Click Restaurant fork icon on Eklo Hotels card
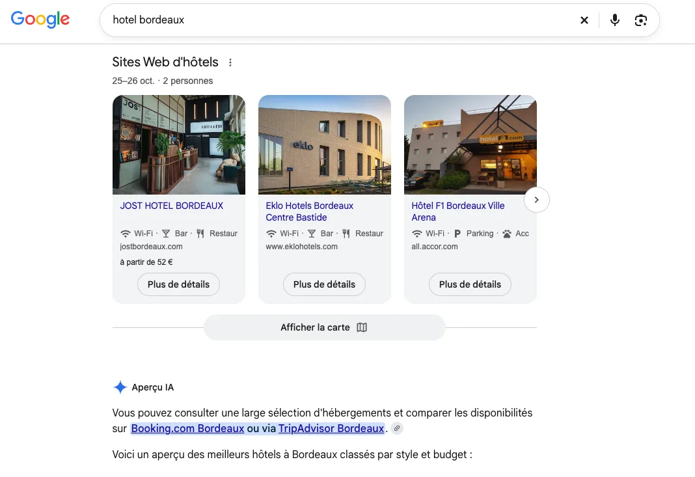Screen dimensions: 695x477 point(346,234)
